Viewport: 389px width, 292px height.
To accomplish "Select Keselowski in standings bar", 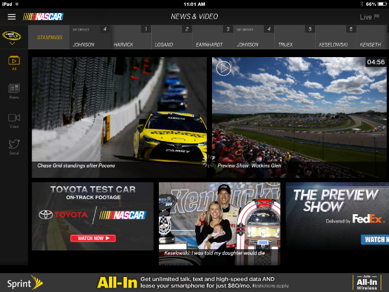I will pos(336,37).
